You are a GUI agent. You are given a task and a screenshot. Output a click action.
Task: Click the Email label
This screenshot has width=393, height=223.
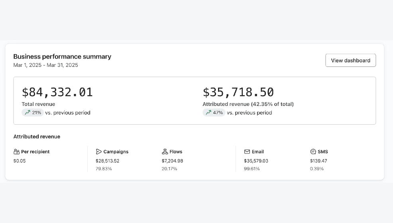click(257, 152)
